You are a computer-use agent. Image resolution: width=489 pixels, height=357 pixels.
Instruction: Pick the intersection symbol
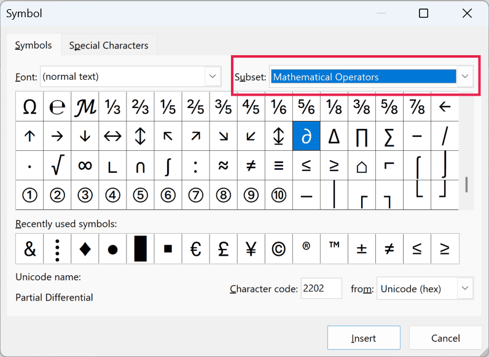click(x=140, y=166)
